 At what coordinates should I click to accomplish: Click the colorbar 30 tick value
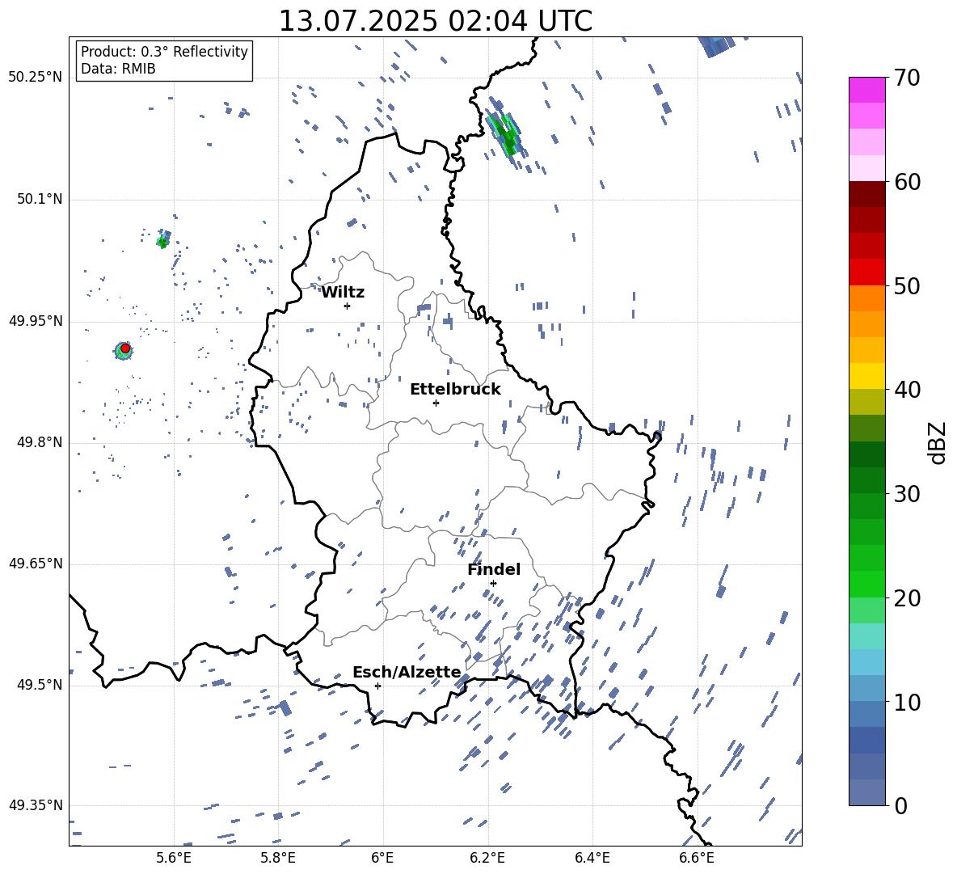coord(907,494)
